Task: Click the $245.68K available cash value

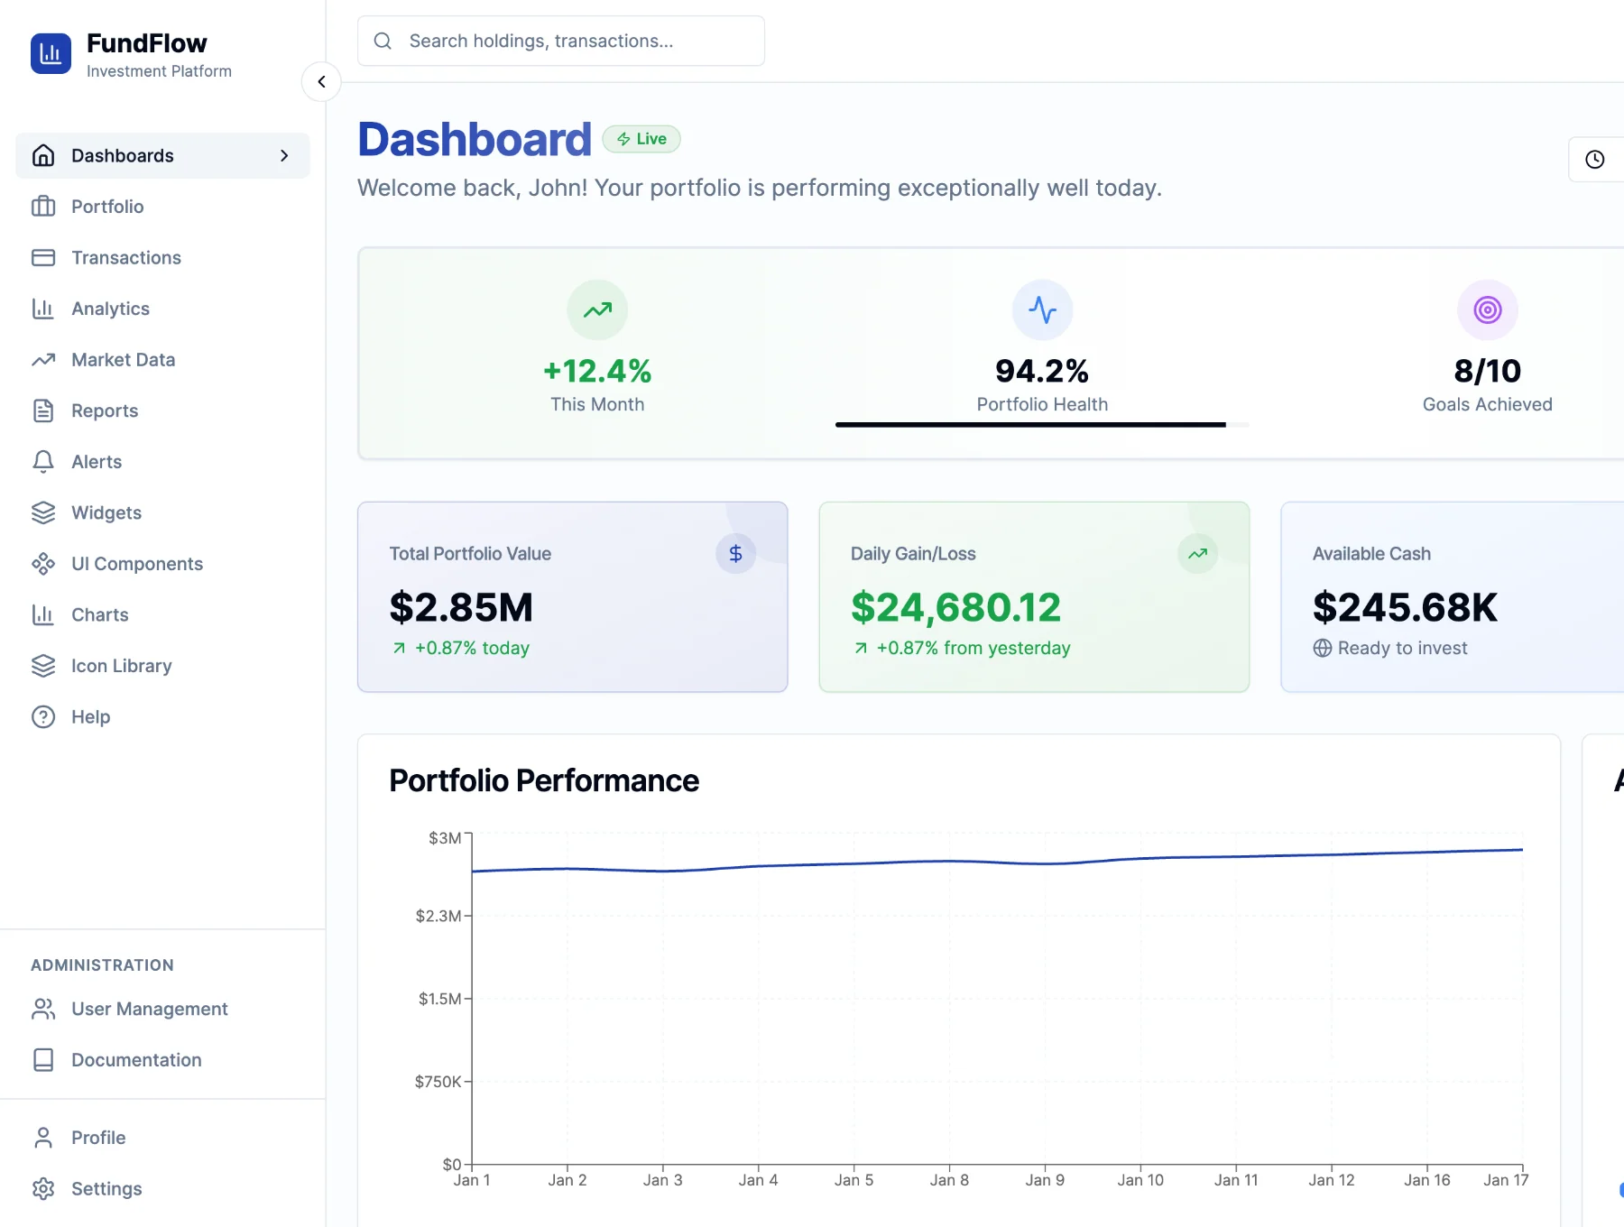Action: coord(1405,607)
